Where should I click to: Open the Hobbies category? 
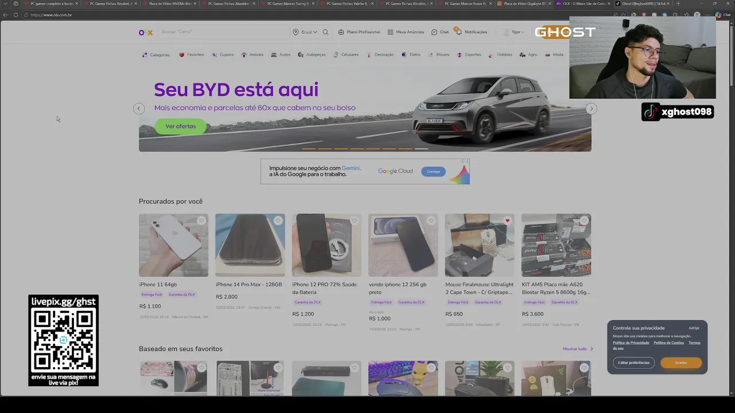click(x=500, y=55)
